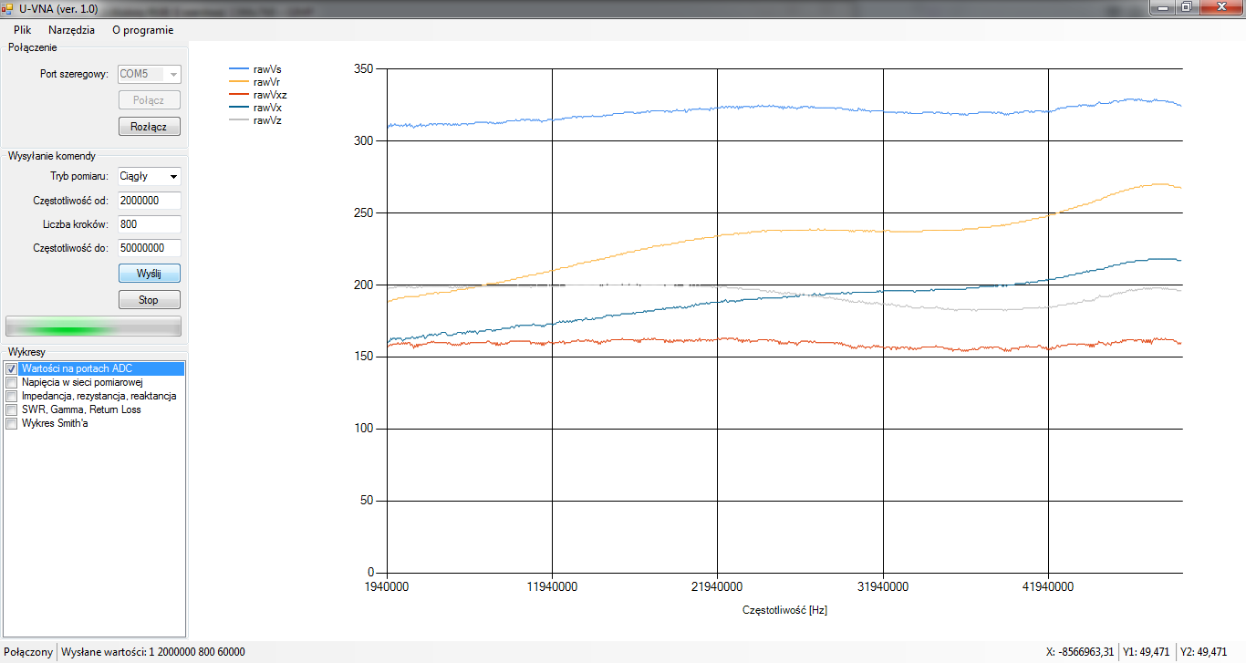Toggle 'Impedancja, rezystancja, reaktancja' checkbox

point(12,397)
